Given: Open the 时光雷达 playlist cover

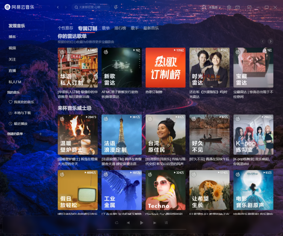Looking at the screenshot, I should (x=209, y=68).
